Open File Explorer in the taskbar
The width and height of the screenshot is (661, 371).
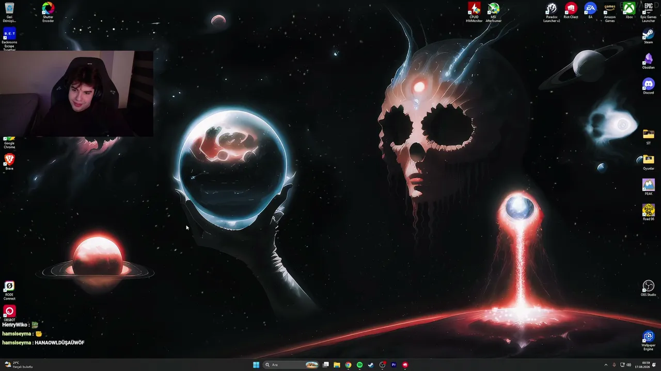coord(337,365)
